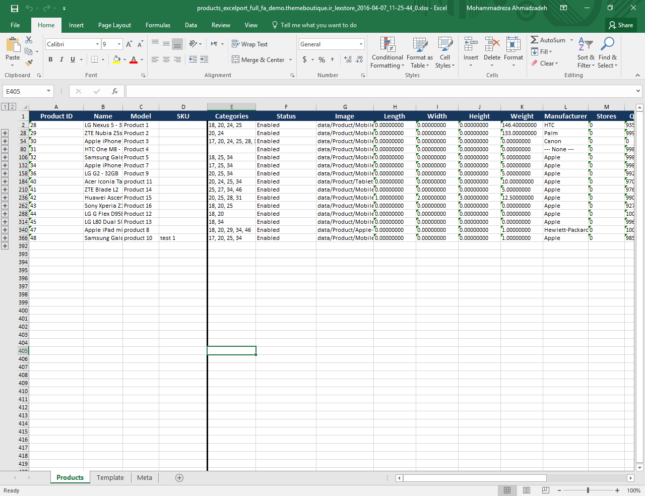Image resolution: width=645 pixels, height=496 pixels.
Task: Open the Meta sheet tab
Action: 145,477
